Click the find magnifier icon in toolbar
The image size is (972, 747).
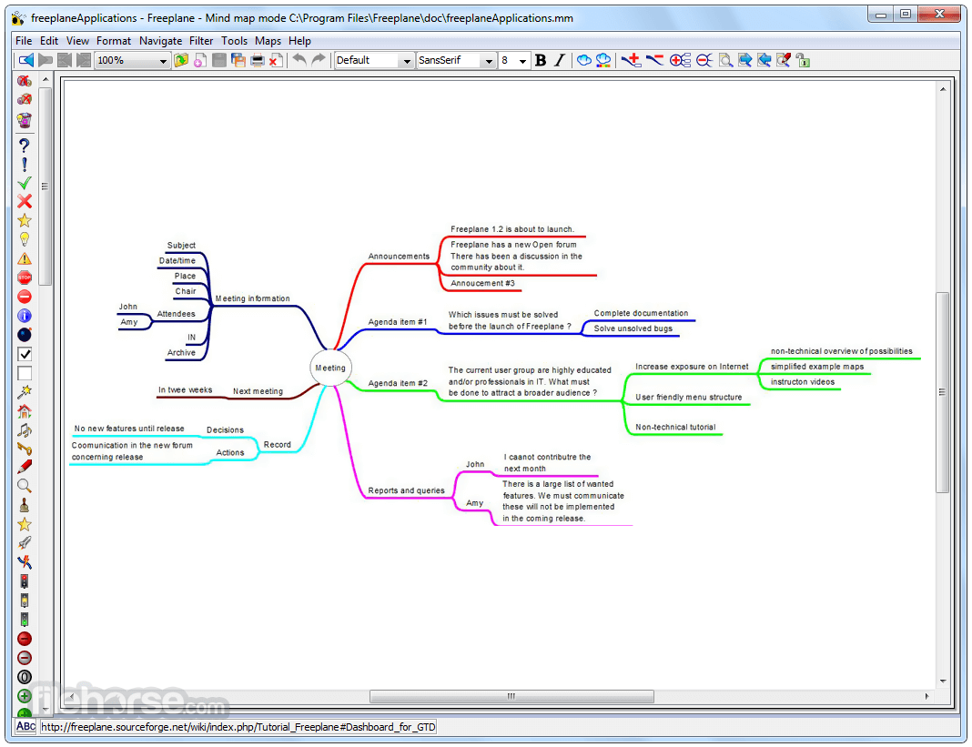(x=725, y=60)
